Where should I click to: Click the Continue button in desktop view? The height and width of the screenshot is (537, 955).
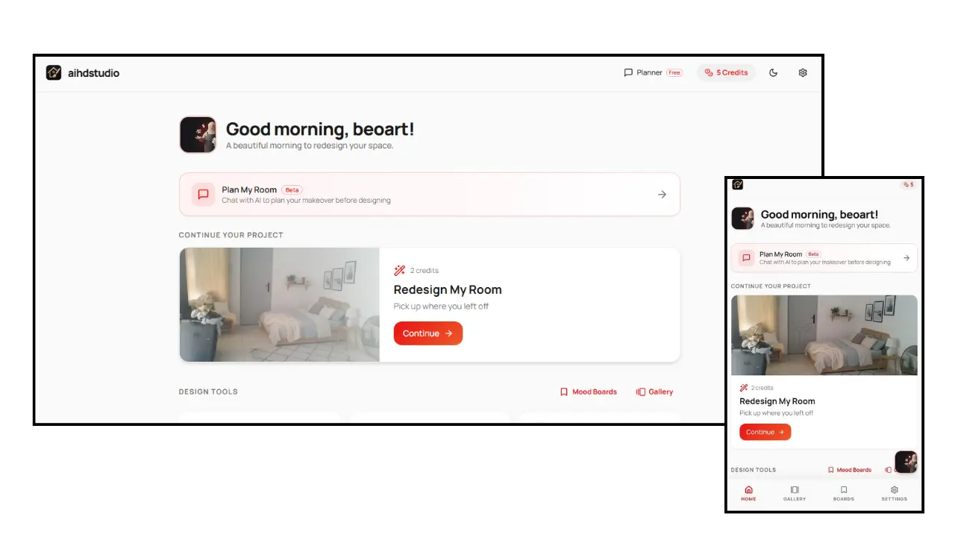click(428, 333)
